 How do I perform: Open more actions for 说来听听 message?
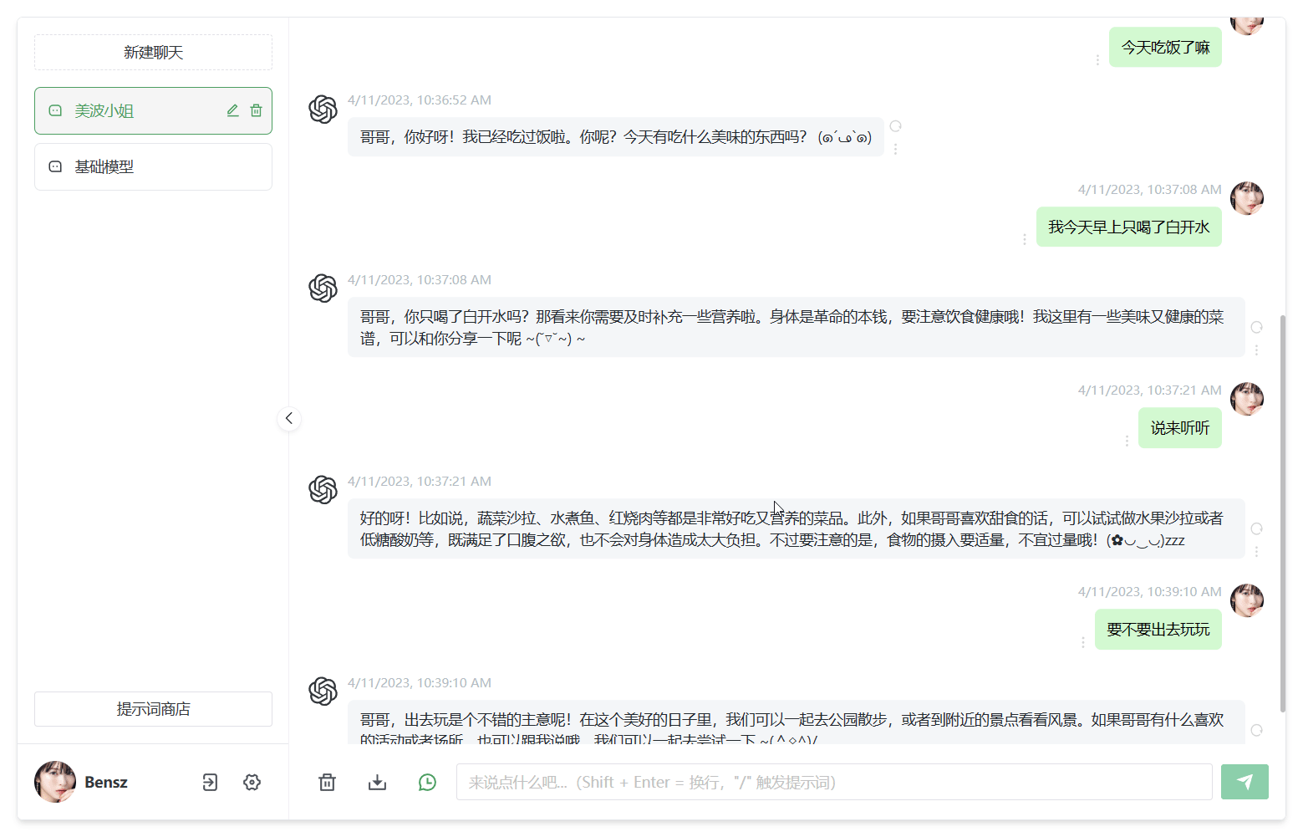coord(1127,440)
